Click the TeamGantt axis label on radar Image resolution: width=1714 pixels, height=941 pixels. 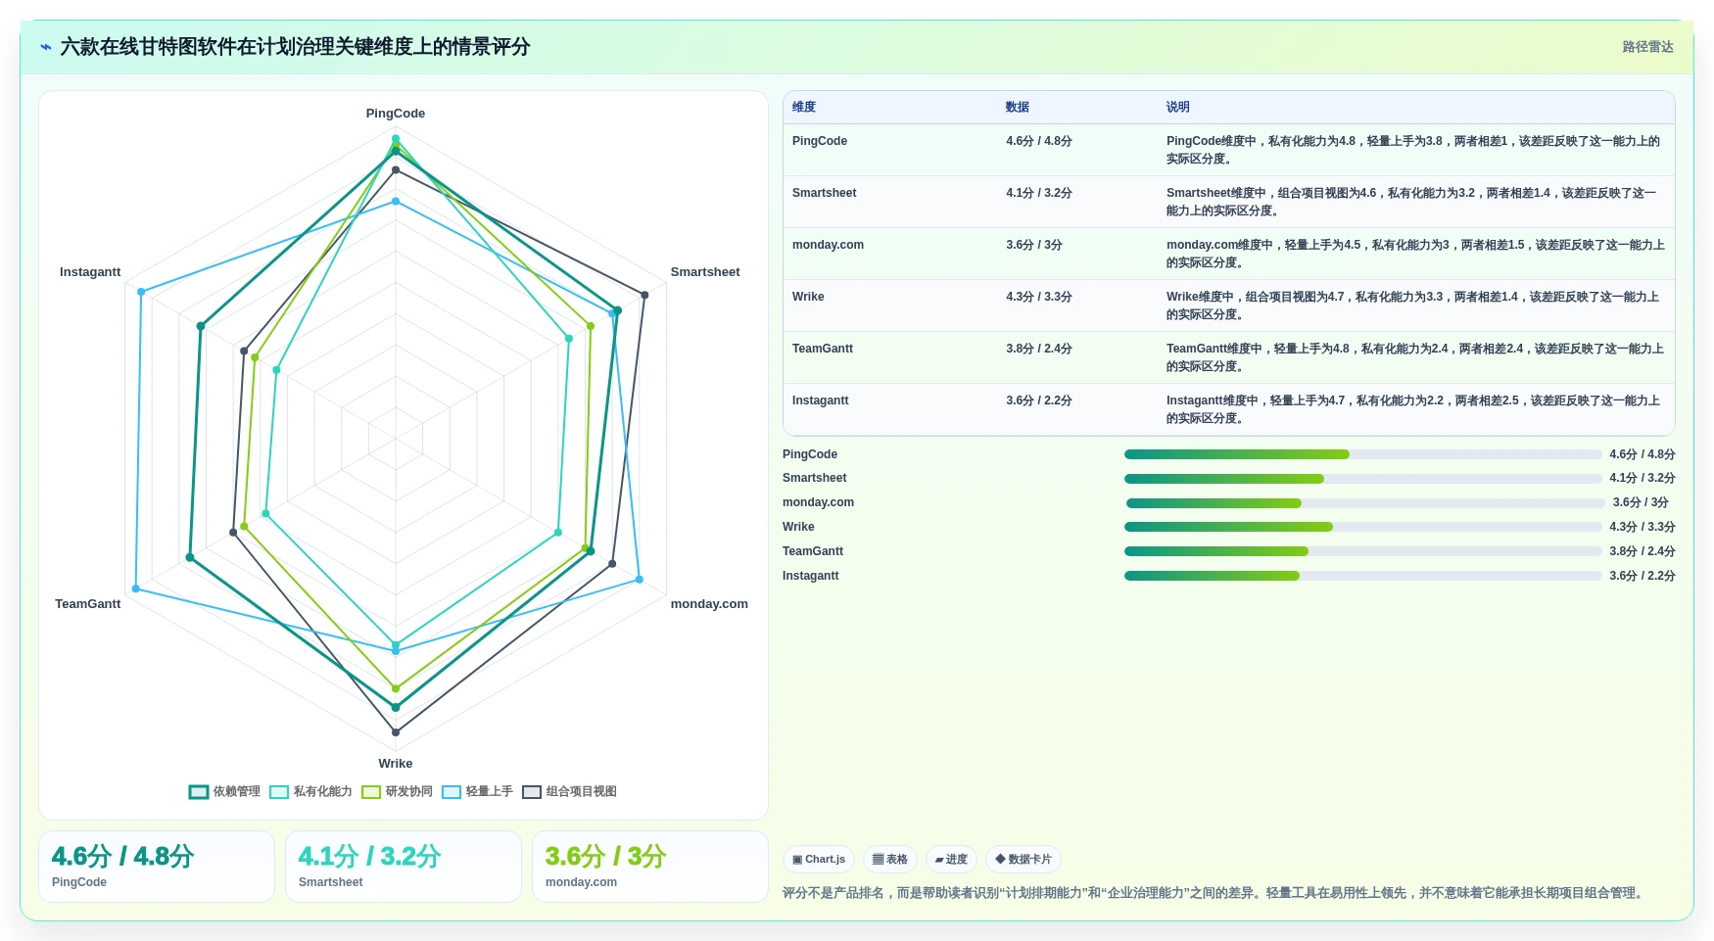click(88, 604)
